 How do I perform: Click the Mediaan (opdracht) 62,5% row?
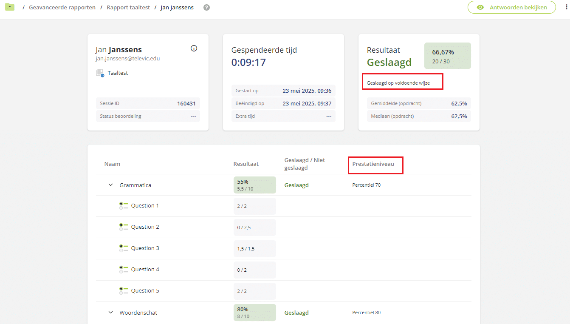tap(419, 116)
